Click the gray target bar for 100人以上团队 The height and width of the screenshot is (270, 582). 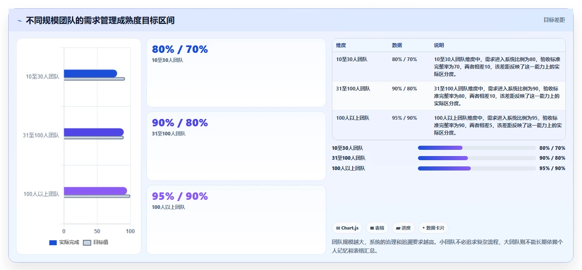[97, 196]
